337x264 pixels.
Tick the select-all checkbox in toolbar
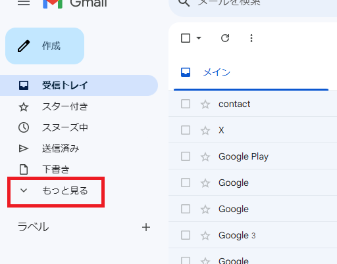186,38
